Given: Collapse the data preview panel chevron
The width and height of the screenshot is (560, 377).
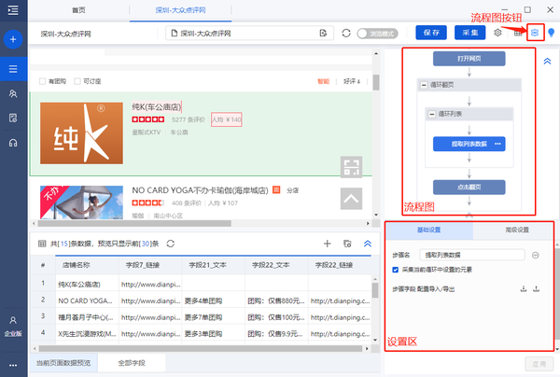Looking at the screenshot, I should [368, 244].
